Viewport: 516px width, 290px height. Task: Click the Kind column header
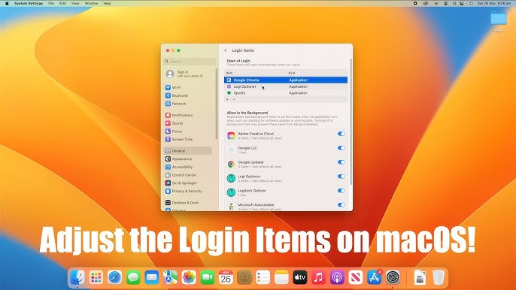[292, 73]
